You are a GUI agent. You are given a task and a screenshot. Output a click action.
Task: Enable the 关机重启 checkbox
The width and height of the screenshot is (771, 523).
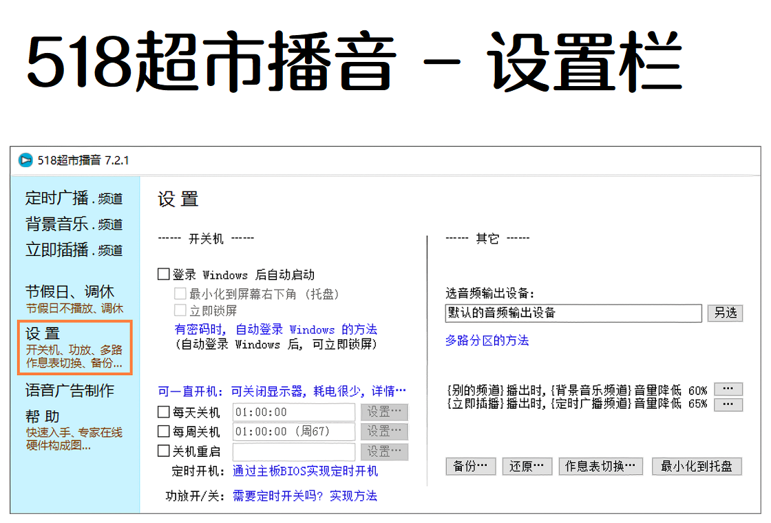click(x=164, y=451)
